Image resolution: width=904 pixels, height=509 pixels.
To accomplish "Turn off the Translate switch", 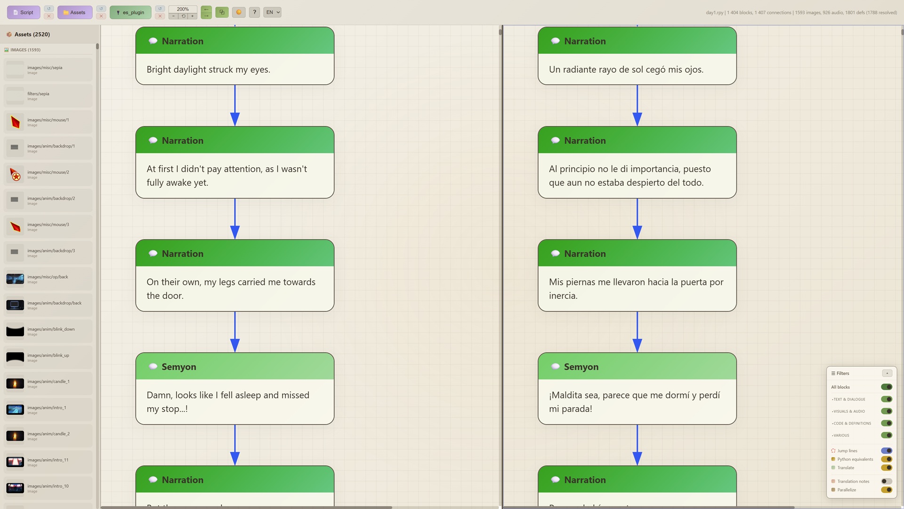I will (x=887, y=468).
